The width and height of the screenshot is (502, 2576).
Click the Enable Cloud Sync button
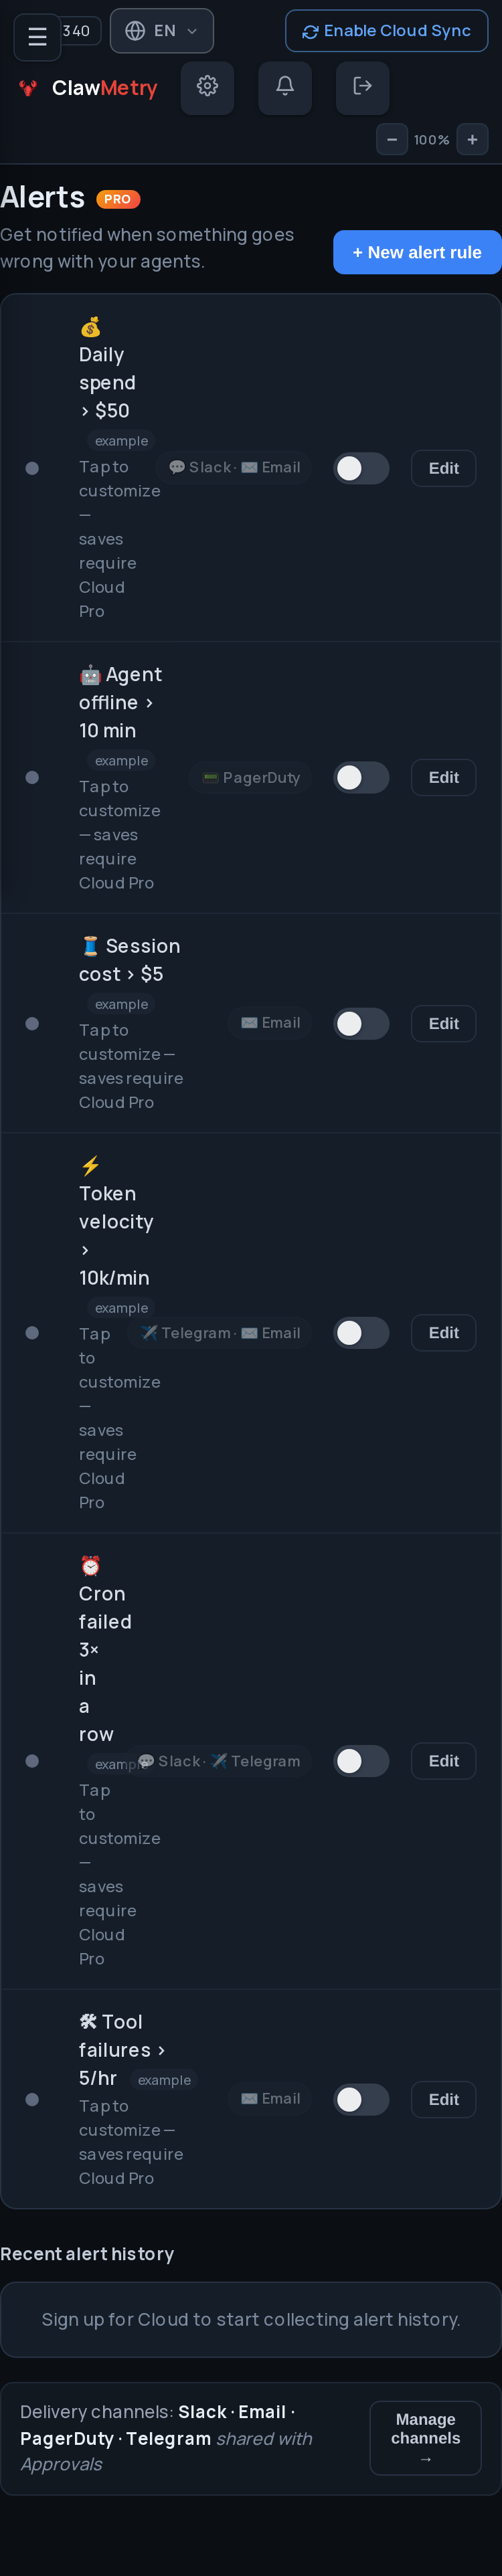tap(386, 31)
